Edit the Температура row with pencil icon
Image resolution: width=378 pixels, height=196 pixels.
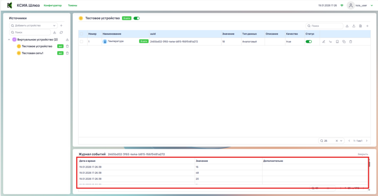[x=324, y=42]
